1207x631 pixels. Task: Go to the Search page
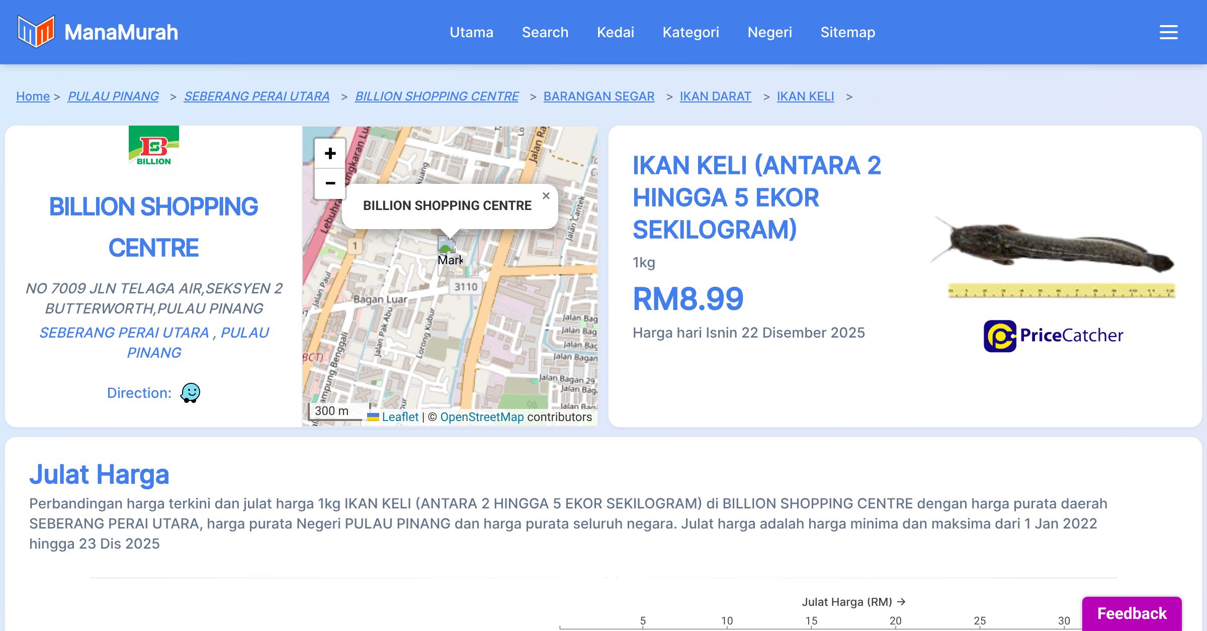pyautogui.click(x=545, y=32)
